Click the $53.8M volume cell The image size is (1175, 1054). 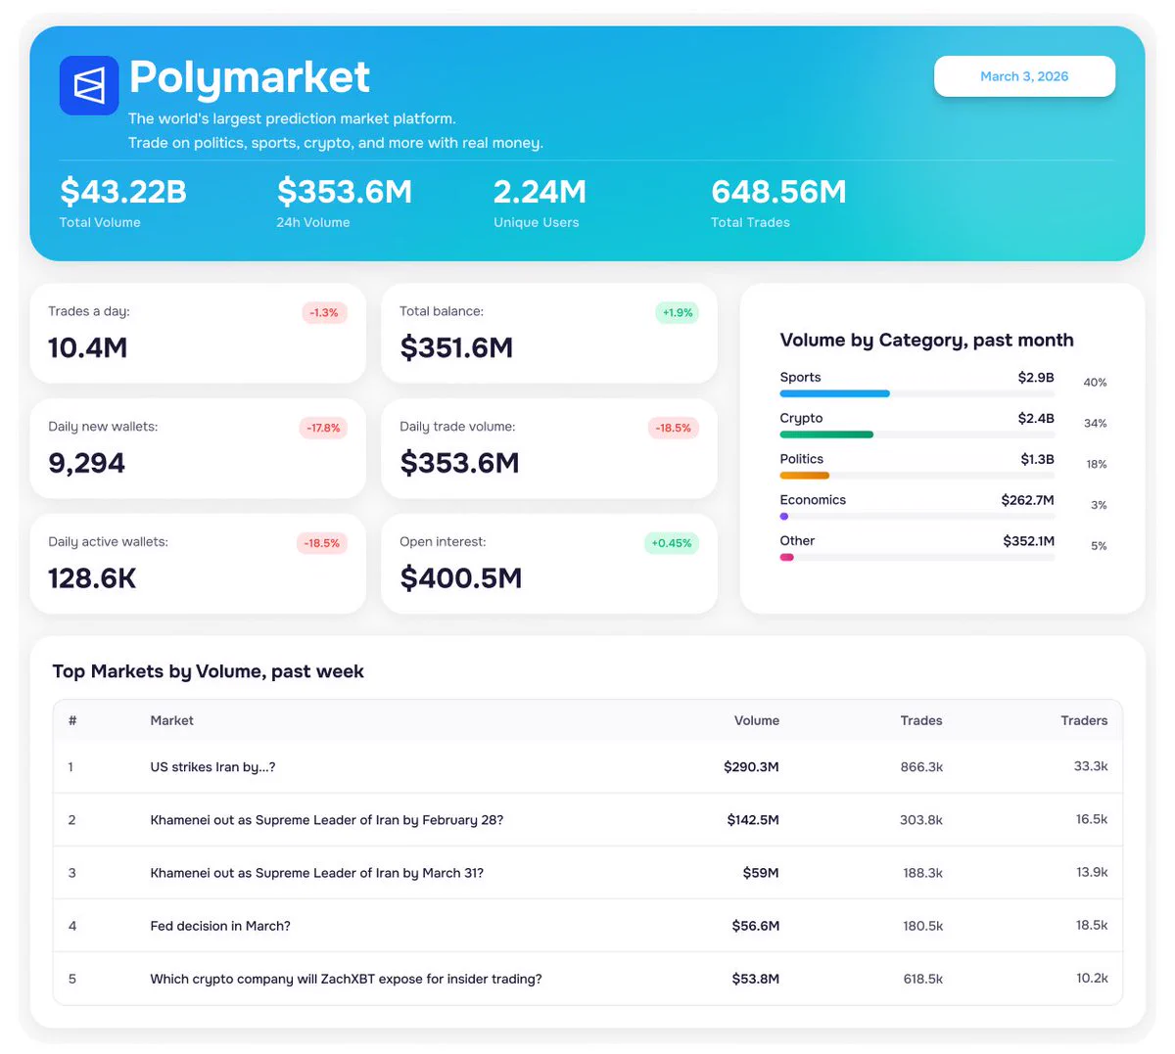click(756, 979)
